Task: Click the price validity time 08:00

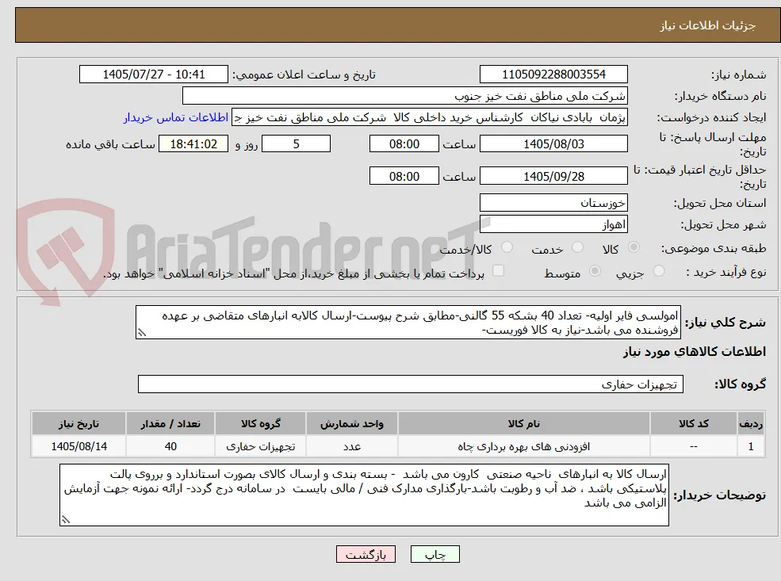Action: pyautogui.click(x=404, y=176)
